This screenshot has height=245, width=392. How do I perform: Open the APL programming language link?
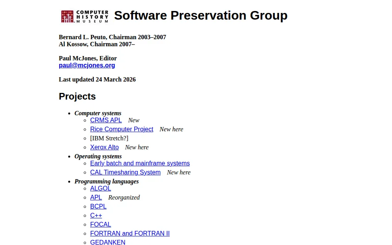pos(96,197)
